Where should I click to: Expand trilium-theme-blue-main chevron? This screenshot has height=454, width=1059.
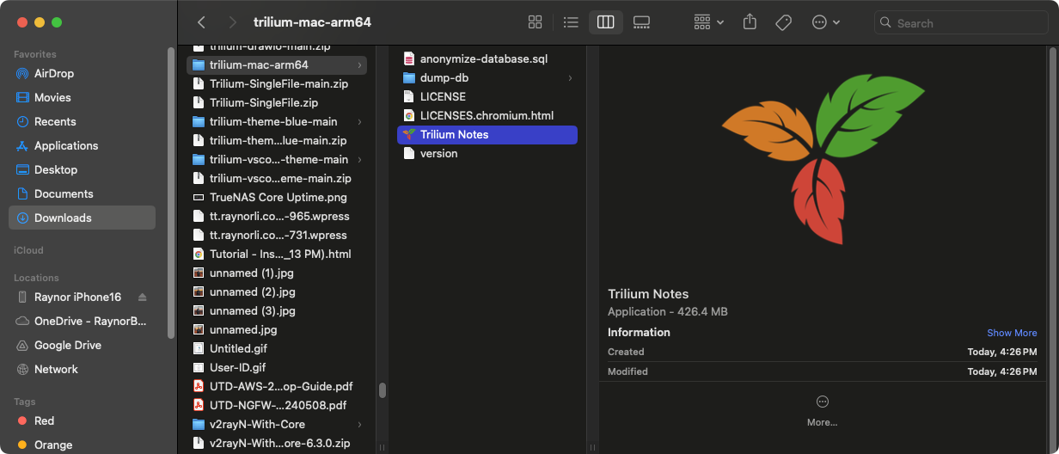point(359,121)
